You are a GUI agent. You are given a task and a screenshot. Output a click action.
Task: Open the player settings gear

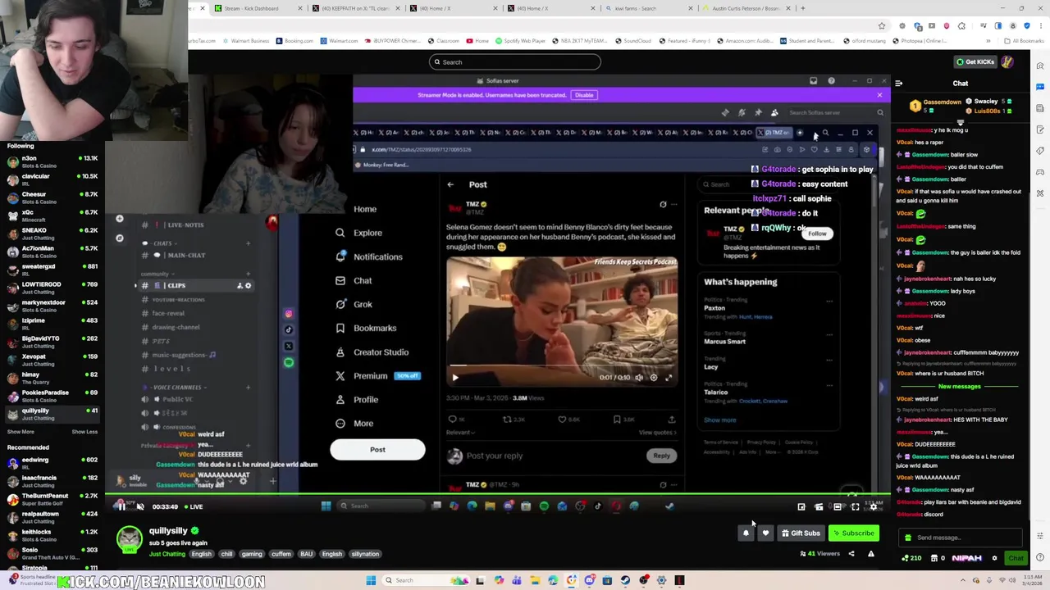pos(874,506)
